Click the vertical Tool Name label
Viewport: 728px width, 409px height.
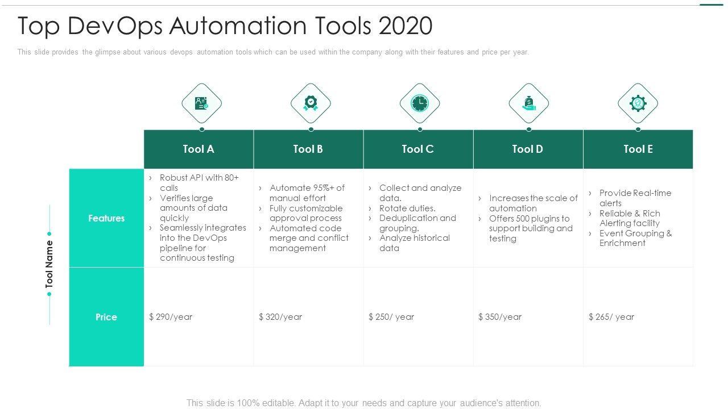pyautogui.click(x=49, y=264)
